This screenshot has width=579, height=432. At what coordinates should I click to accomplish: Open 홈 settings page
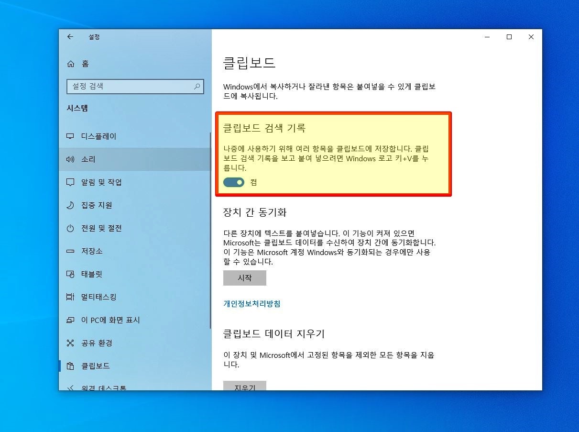click(134, 64)
